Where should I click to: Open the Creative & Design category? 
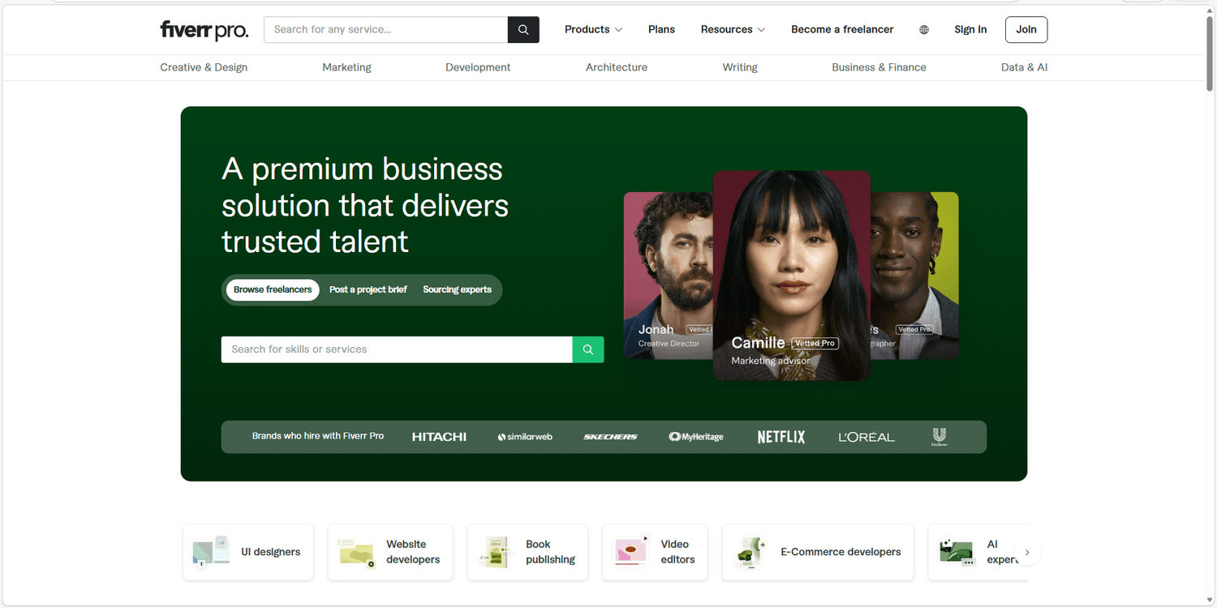coord(204,68)
